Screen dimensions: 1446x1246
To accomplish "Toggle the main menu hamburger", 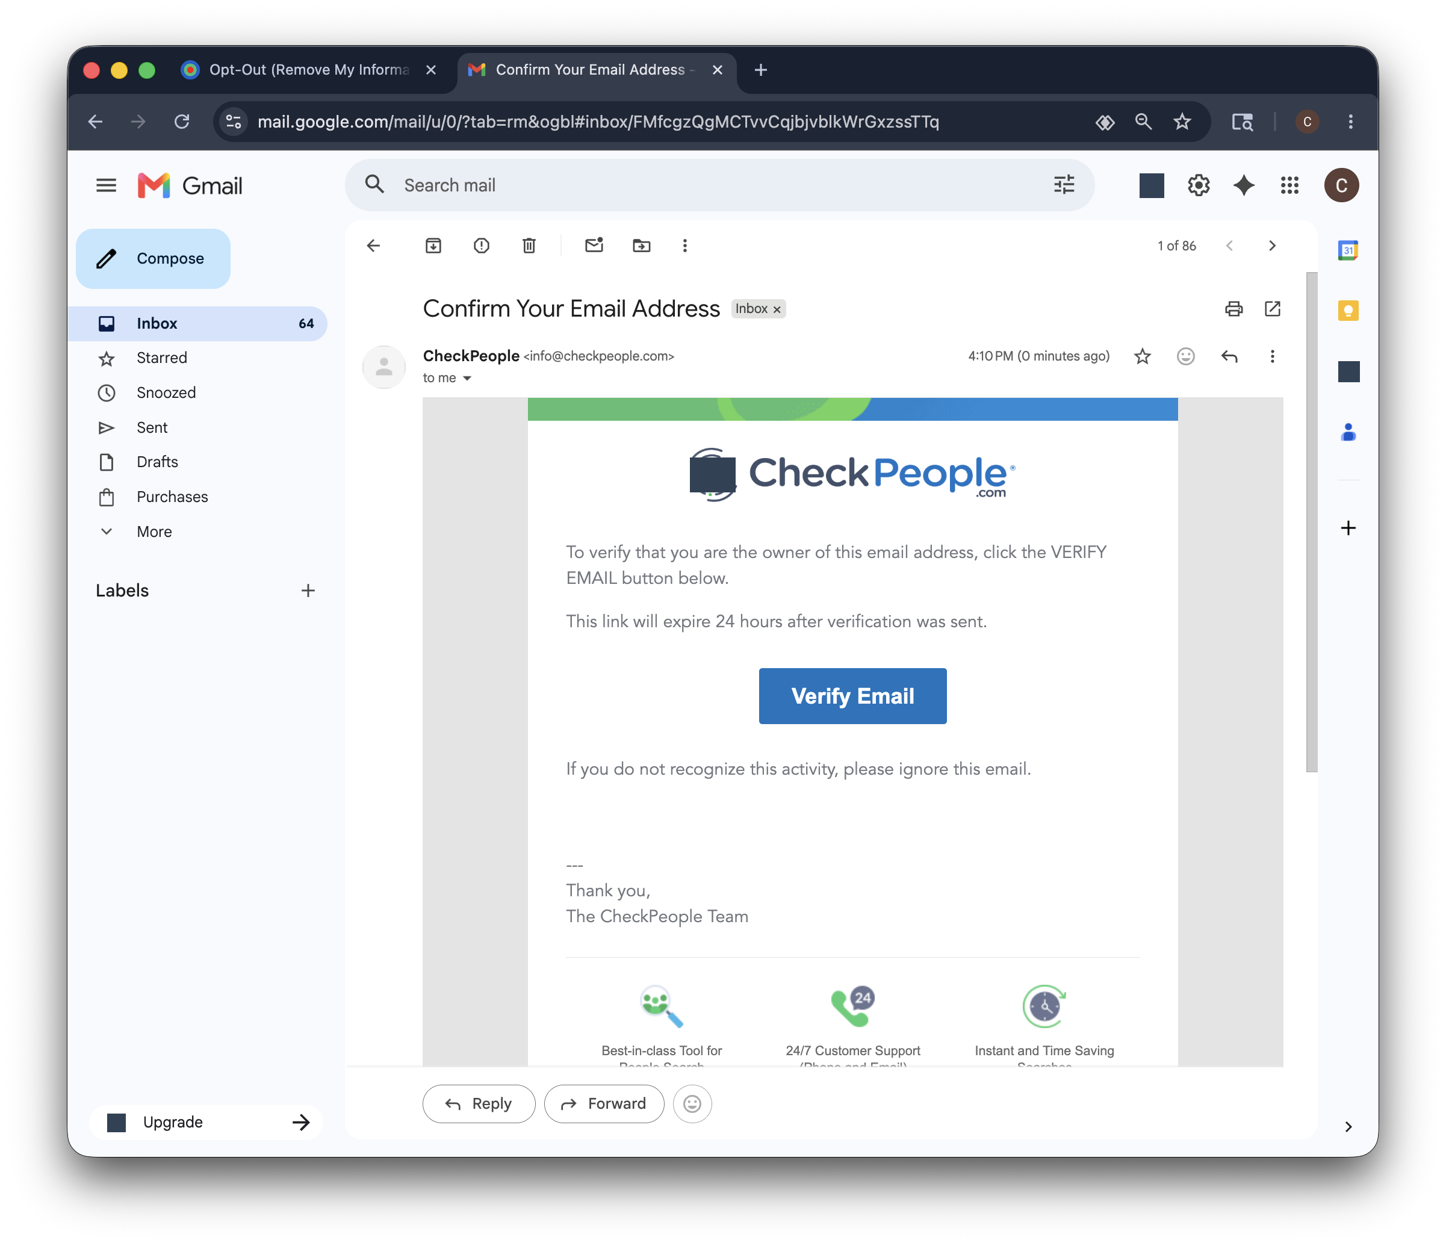I will pyautogui.click(x=106, y=185).
